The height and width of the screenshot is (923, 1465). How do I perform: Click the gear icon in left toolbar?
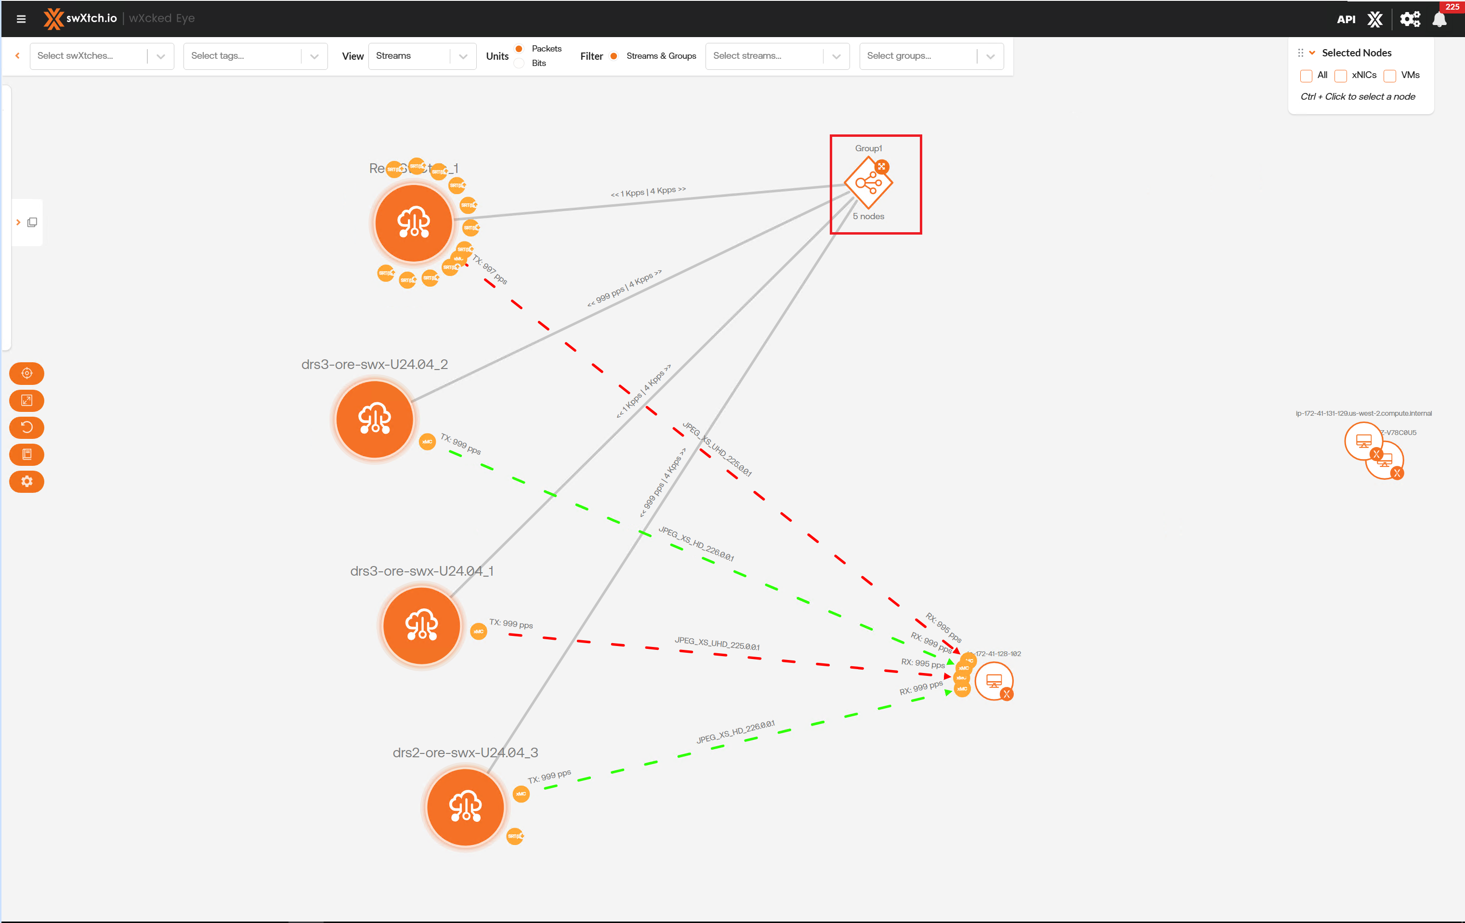click(27, 481)
